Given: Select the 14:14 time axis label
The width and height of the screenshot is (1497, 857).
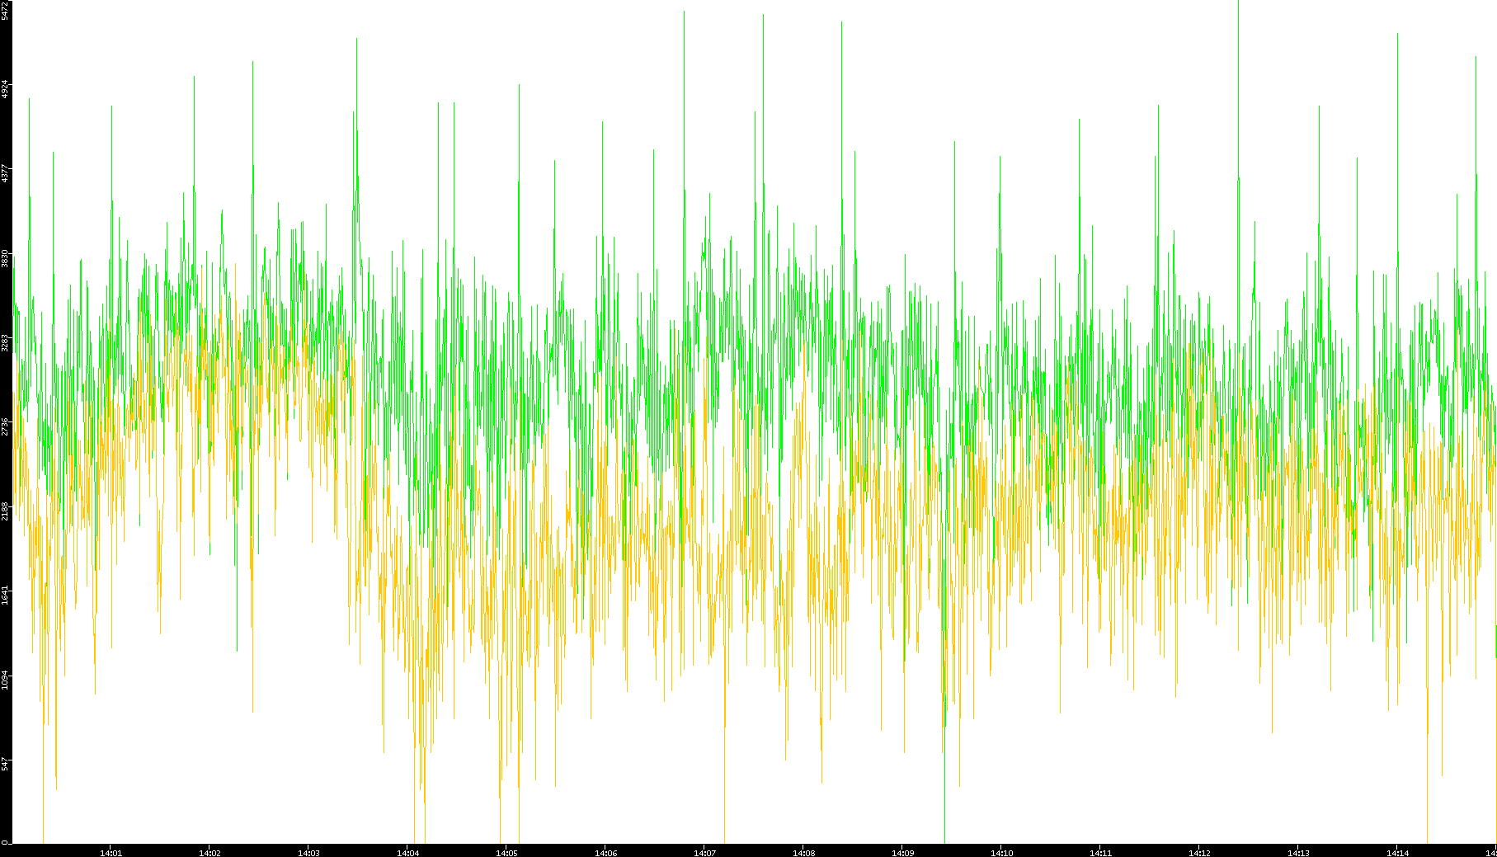Looking at the screenshot, I should coord(1398,852).
